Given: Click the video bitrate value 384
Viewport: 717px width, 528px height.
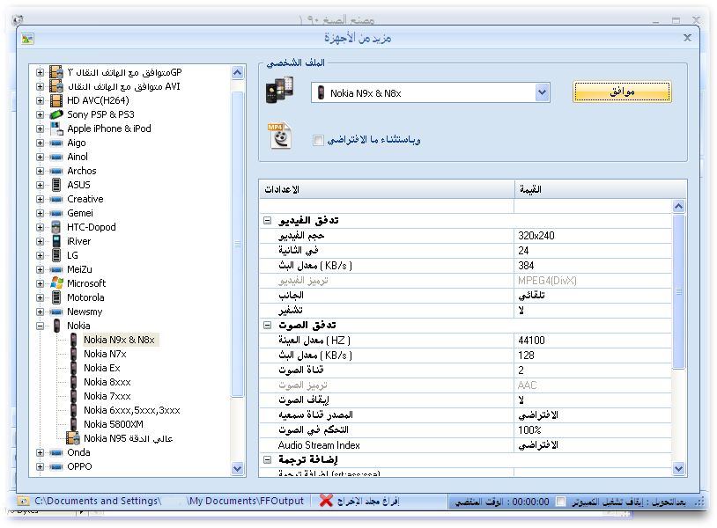Looking at the screenshot, I should [526, 266].
